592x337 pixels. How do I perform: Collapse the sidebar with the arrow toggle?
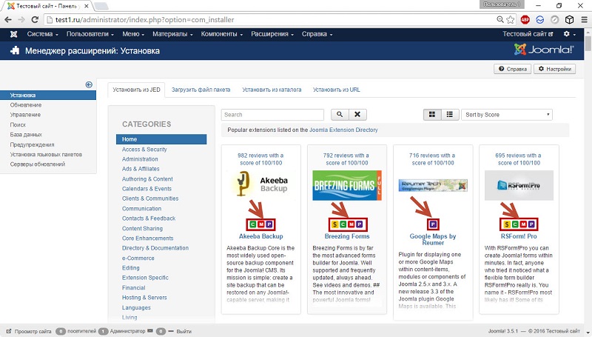coord(89,84)
